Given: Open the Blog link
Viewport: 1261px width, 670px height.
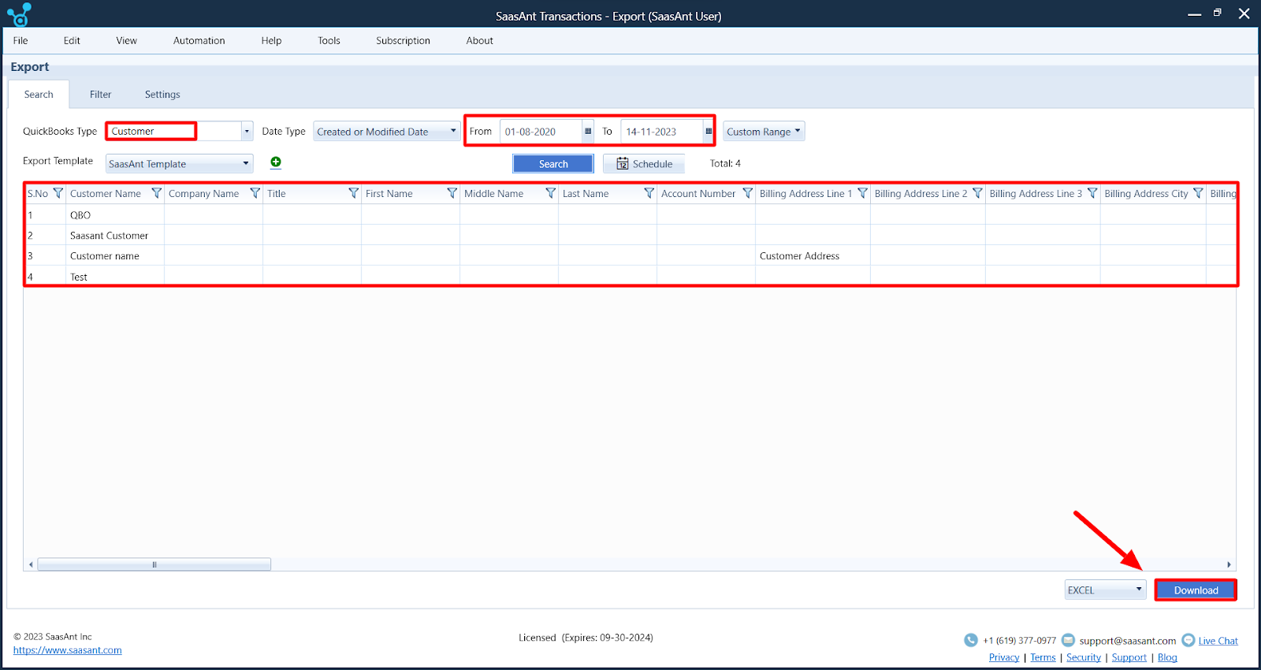Looking at the screenshot, I should coord(1167,657).
